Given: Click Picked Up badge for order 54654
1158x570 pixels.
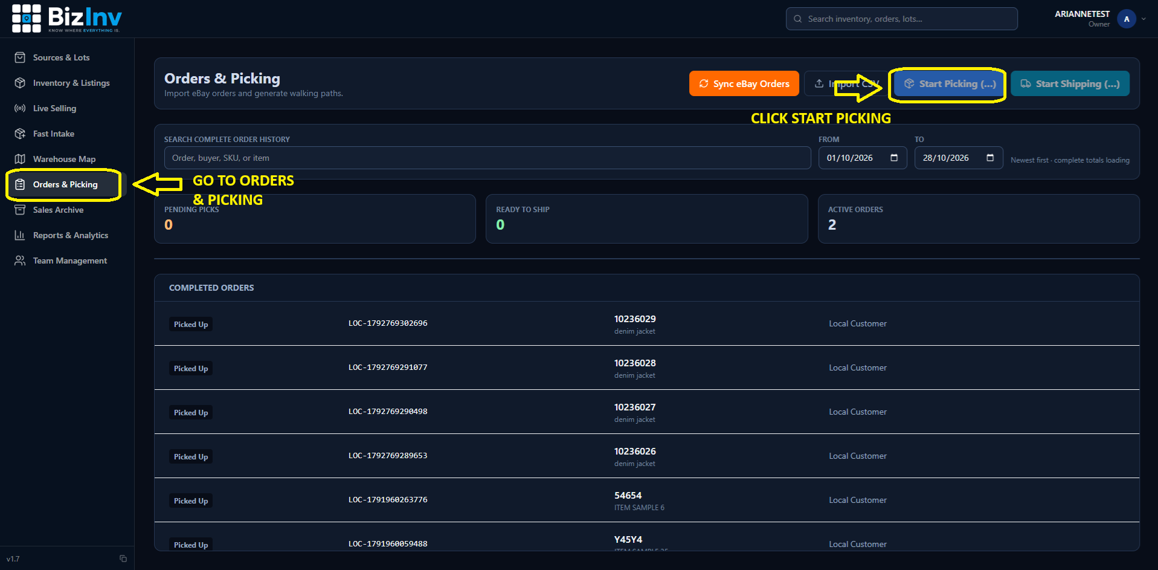Looking at the screenshot, I should [x=191, y=500].
